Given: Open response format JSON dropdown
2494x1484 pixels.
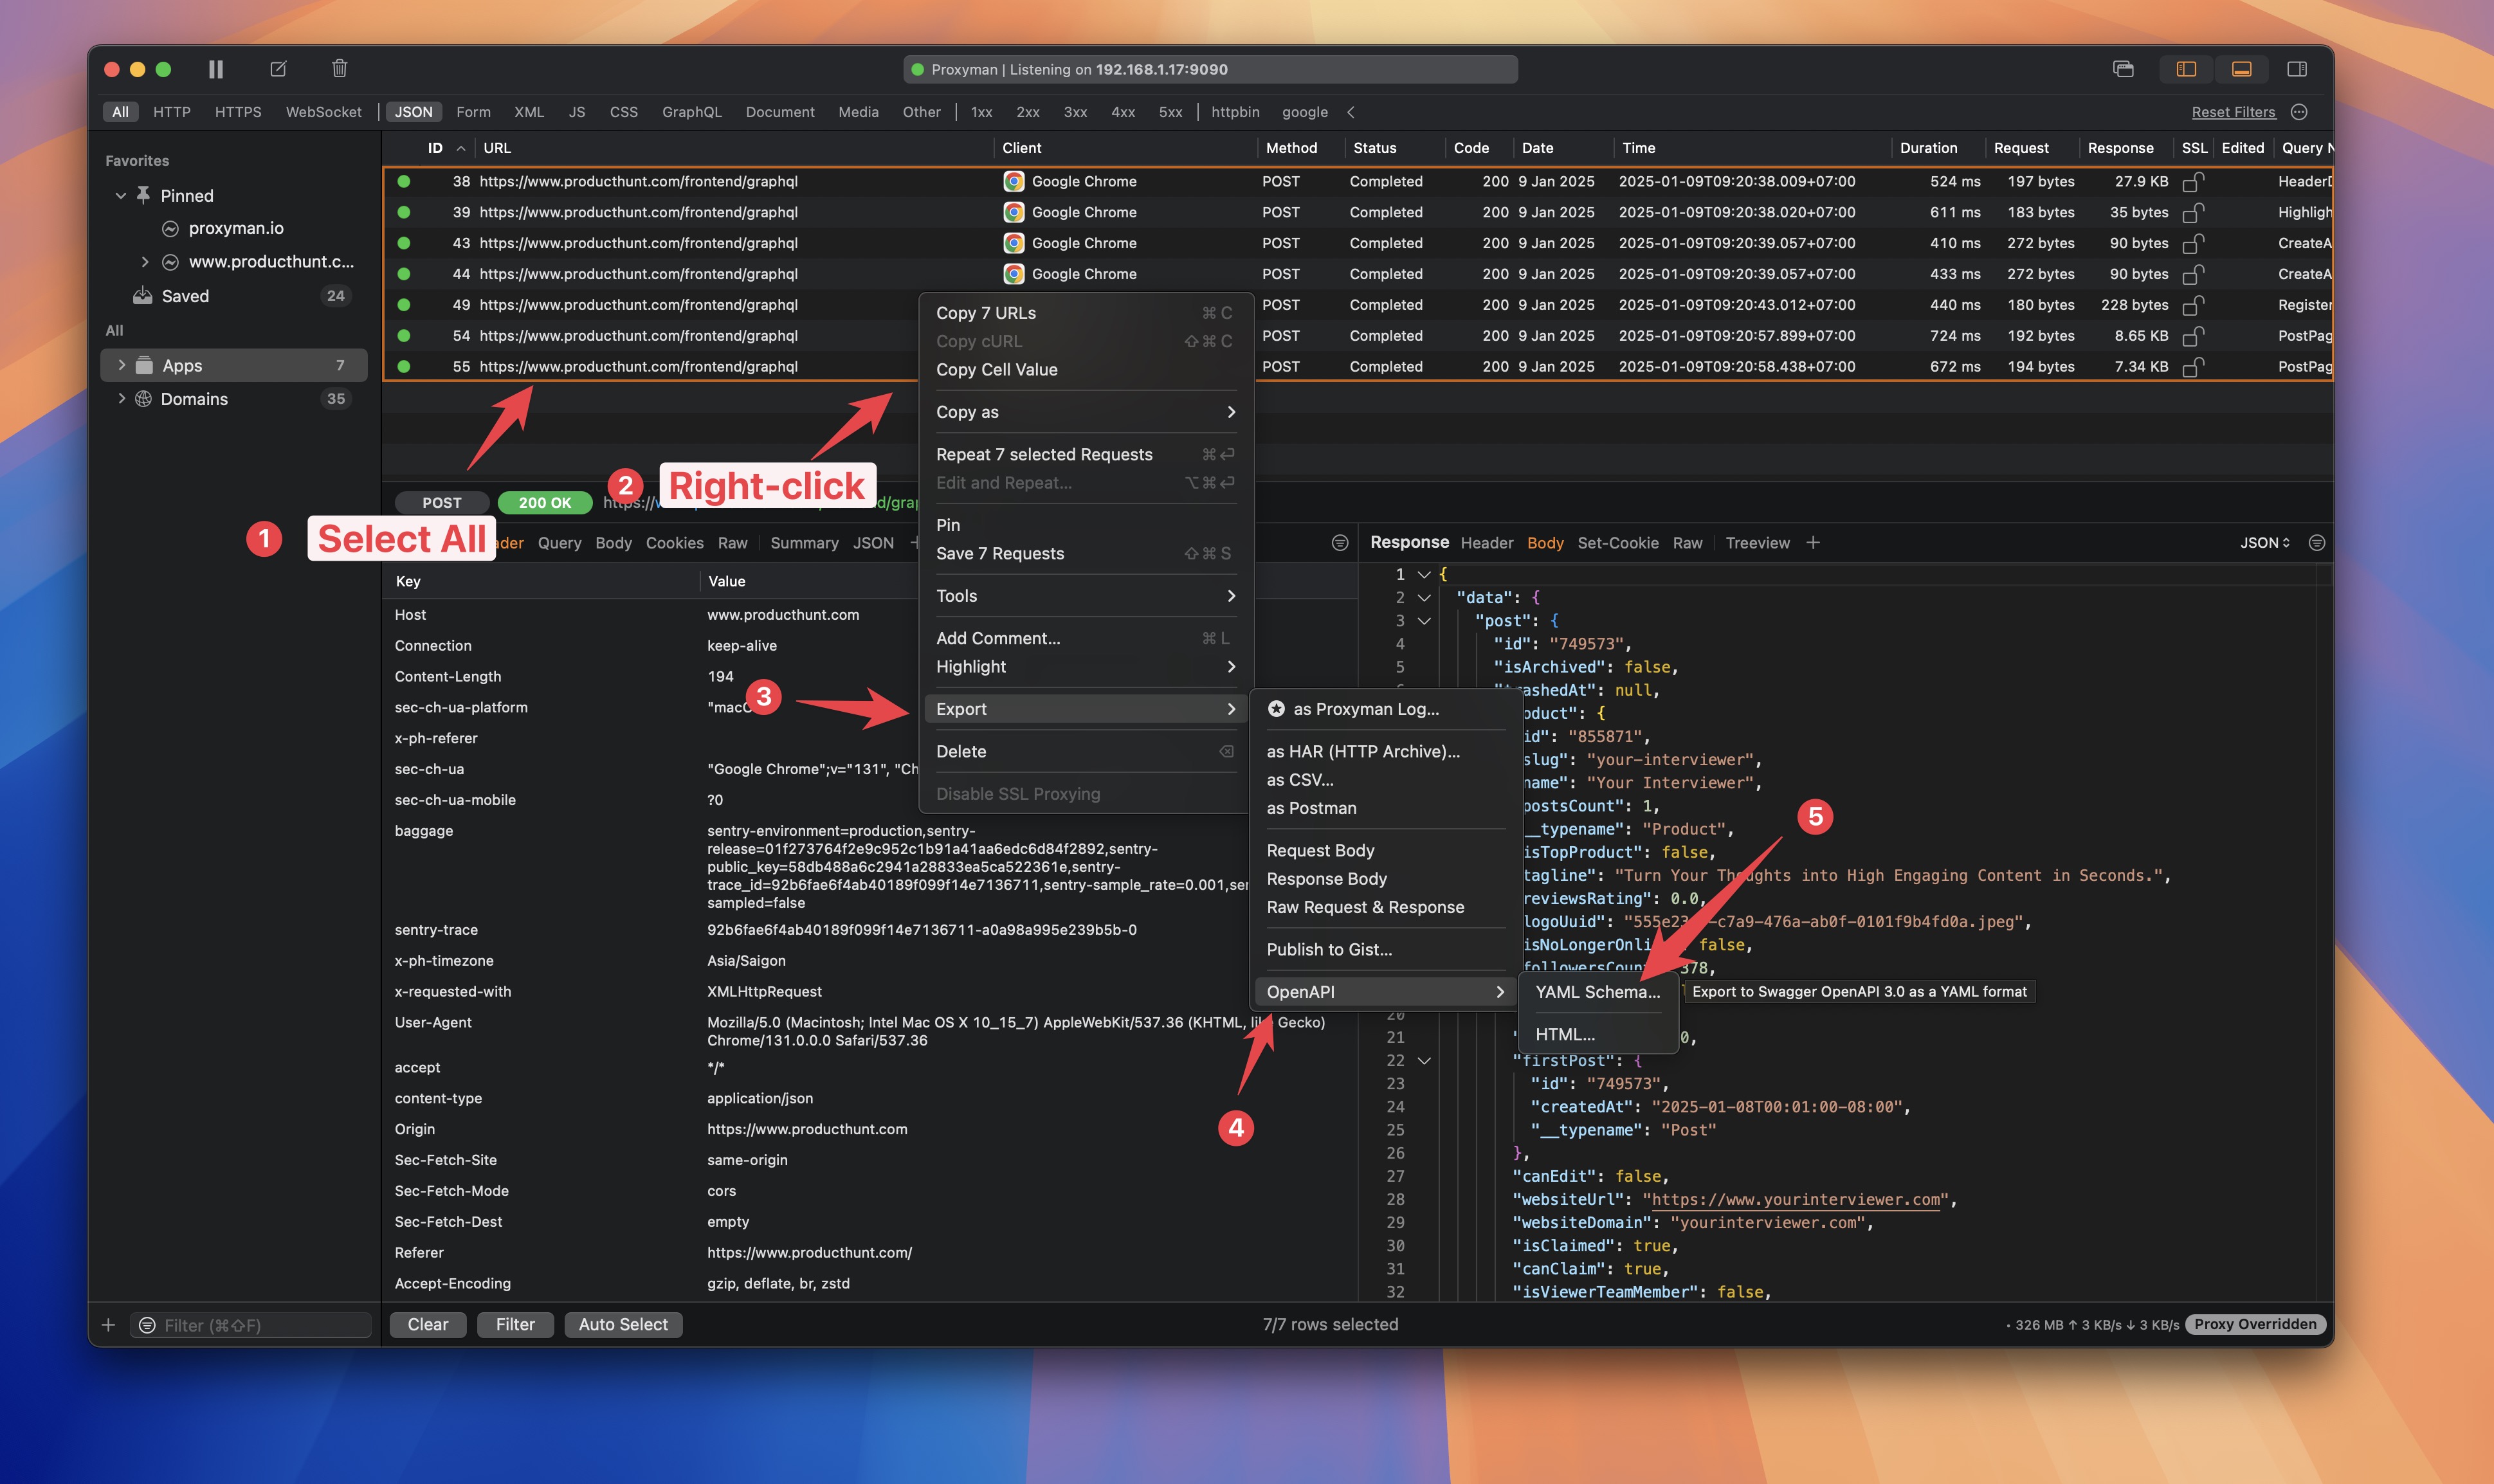Looking at the screenshot, I should (2265, 543).
